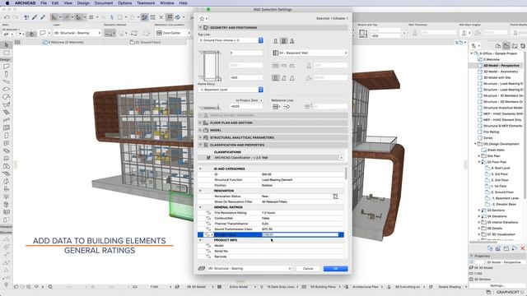Click 'Entire Model' in the status bar
Viewport: 527px width, 296px height.
tap(239, 287)
